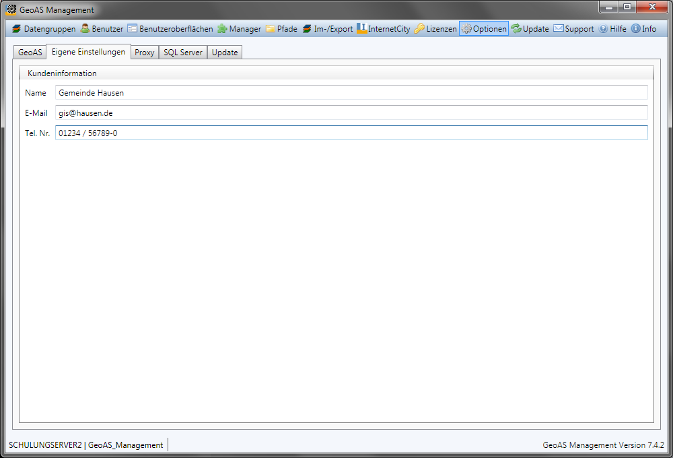673x458 pixels.
Task: Click the Benutzer person icon
Action: click(85, 28)
